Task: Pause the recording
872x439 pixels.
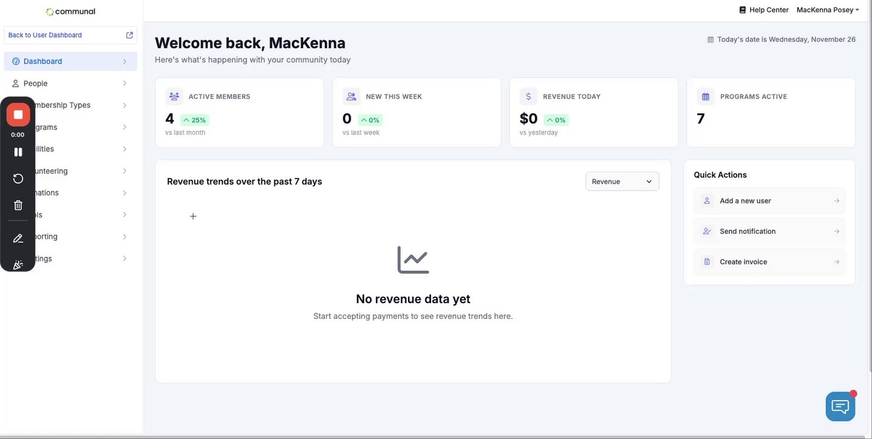Action: [18, 152]
